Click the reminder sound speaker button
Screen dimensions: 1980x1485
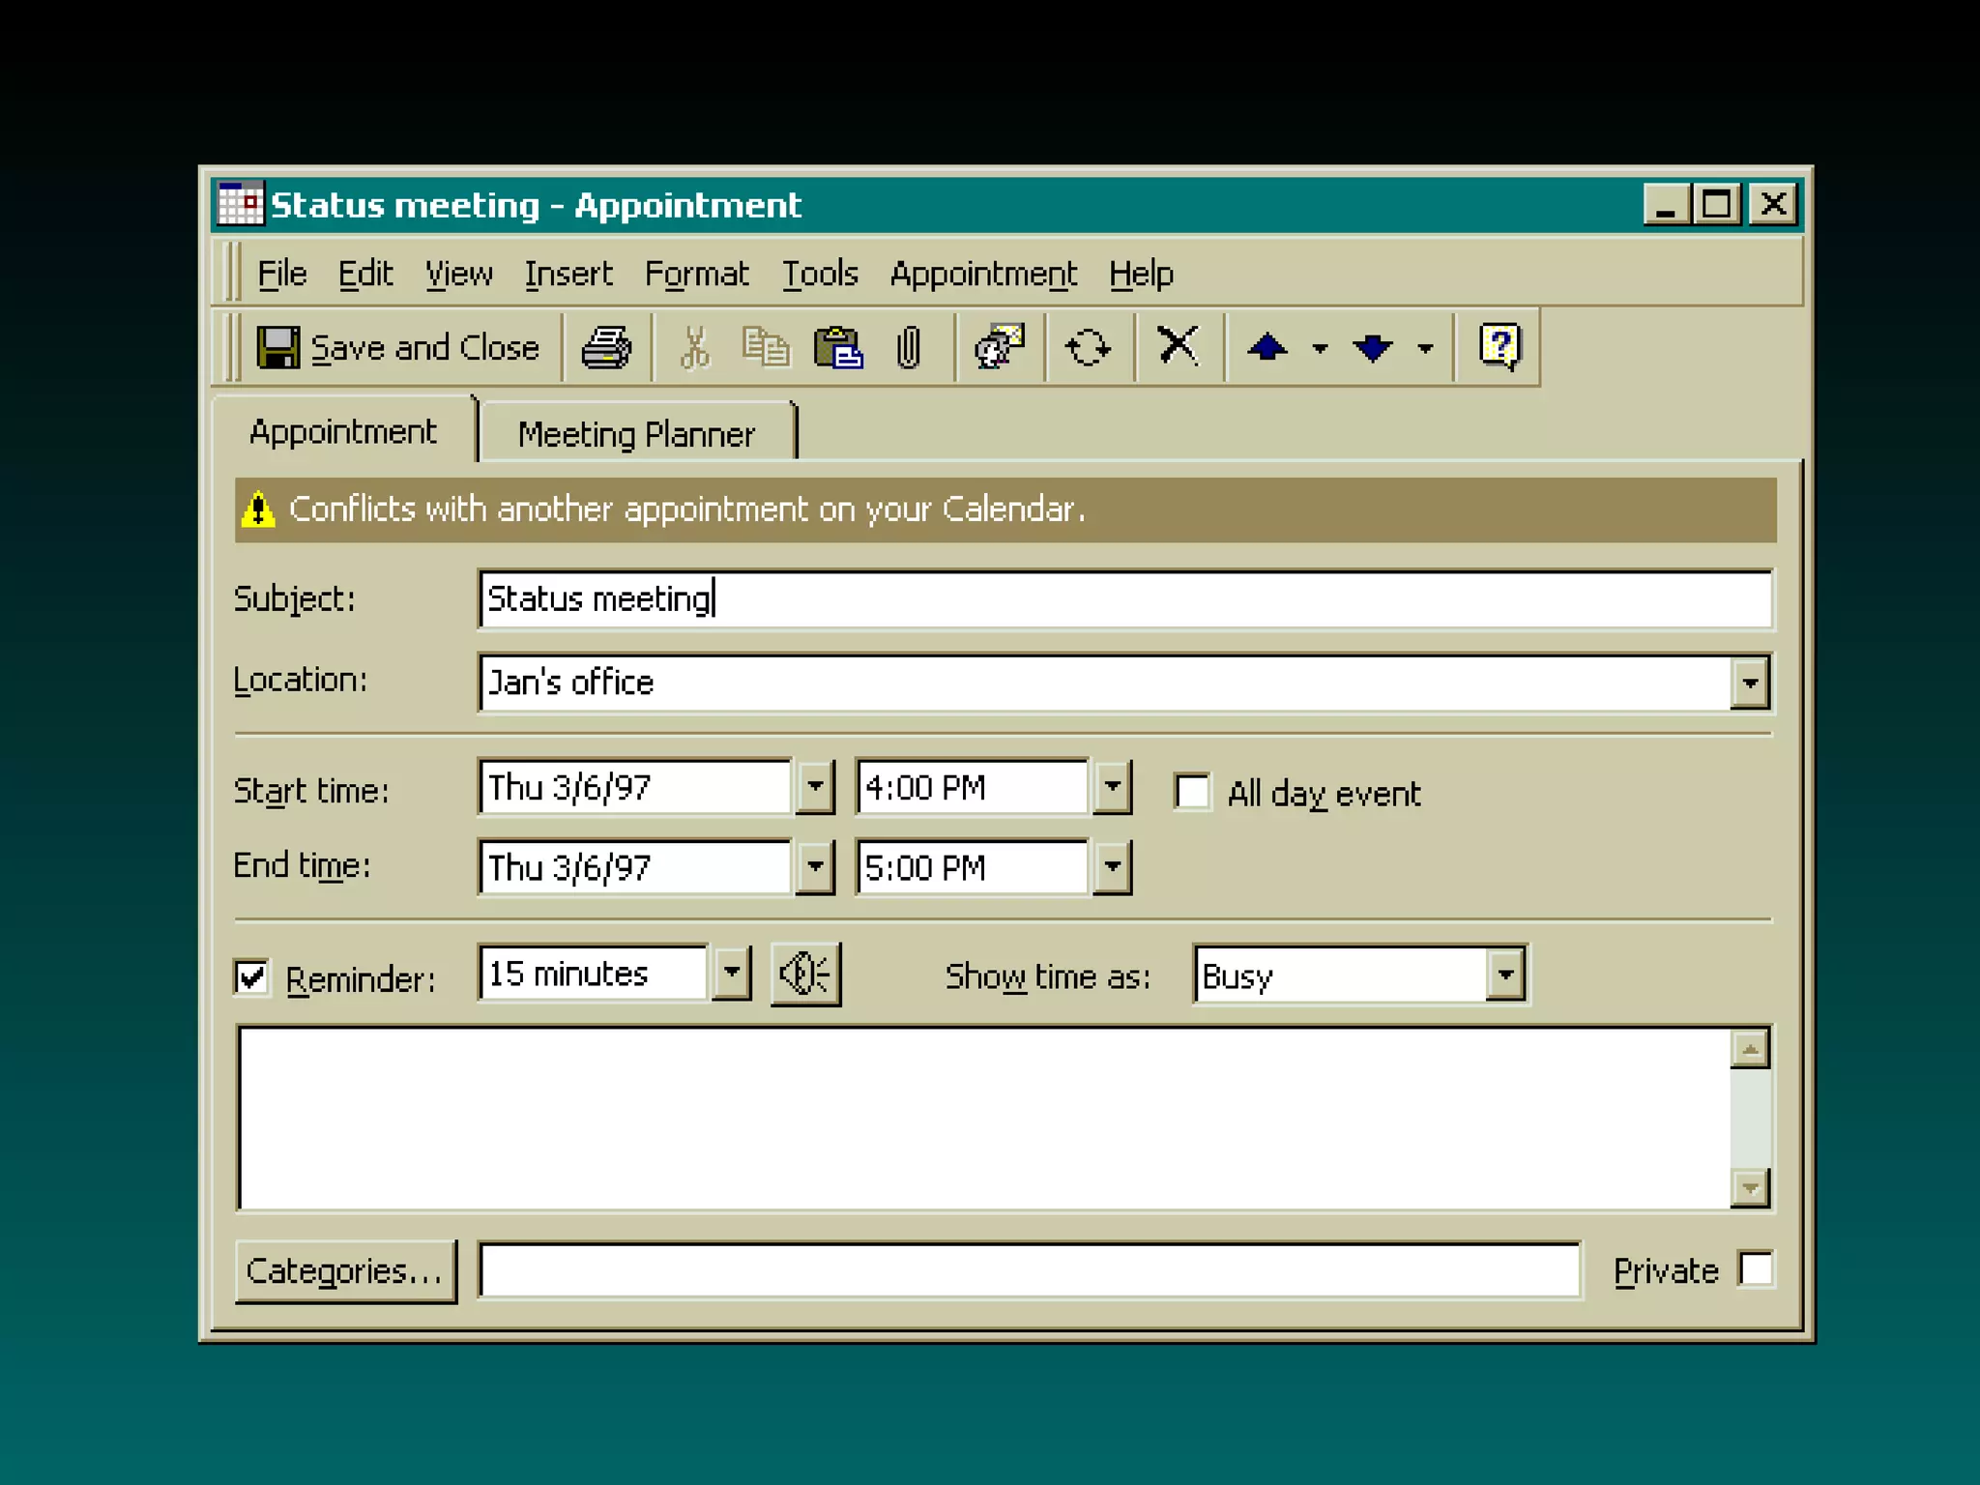pyautogui.click(x=804, y=975)
